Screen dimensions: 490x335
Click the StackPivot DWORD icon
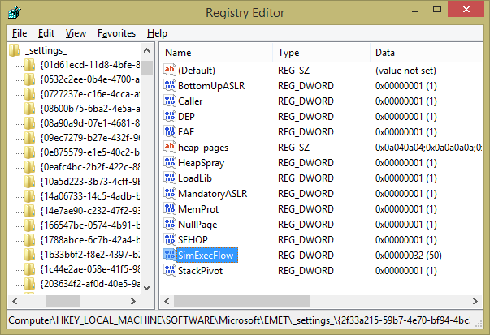(170, 271)
